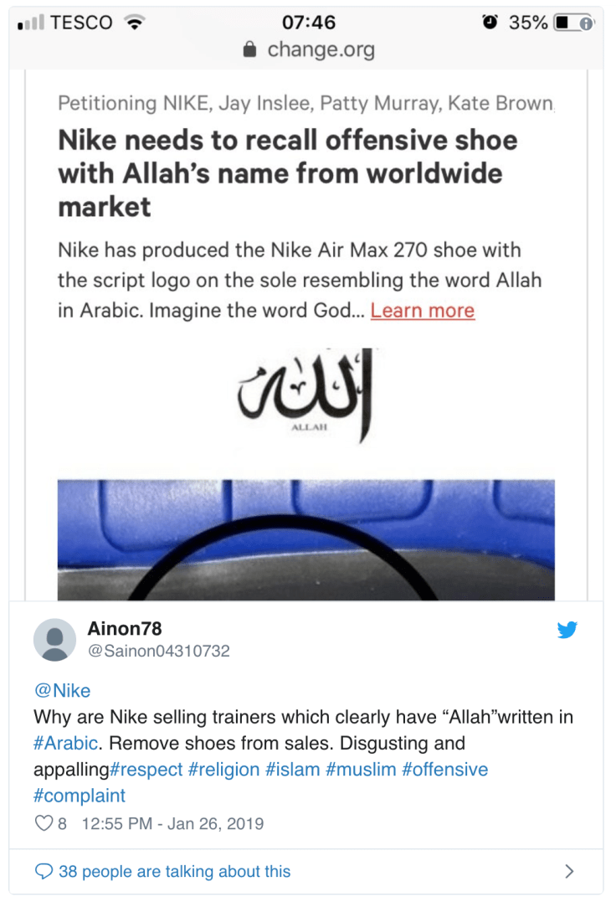Viewport: 616px width, 902px height.
Task: Expand the tweet via the right-facing chevron
Action: (x=568, y=871)
